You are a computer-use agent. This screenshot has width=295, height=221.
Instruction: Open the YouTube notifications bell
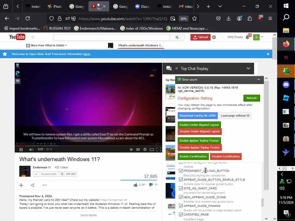click(x=247, y=37)
